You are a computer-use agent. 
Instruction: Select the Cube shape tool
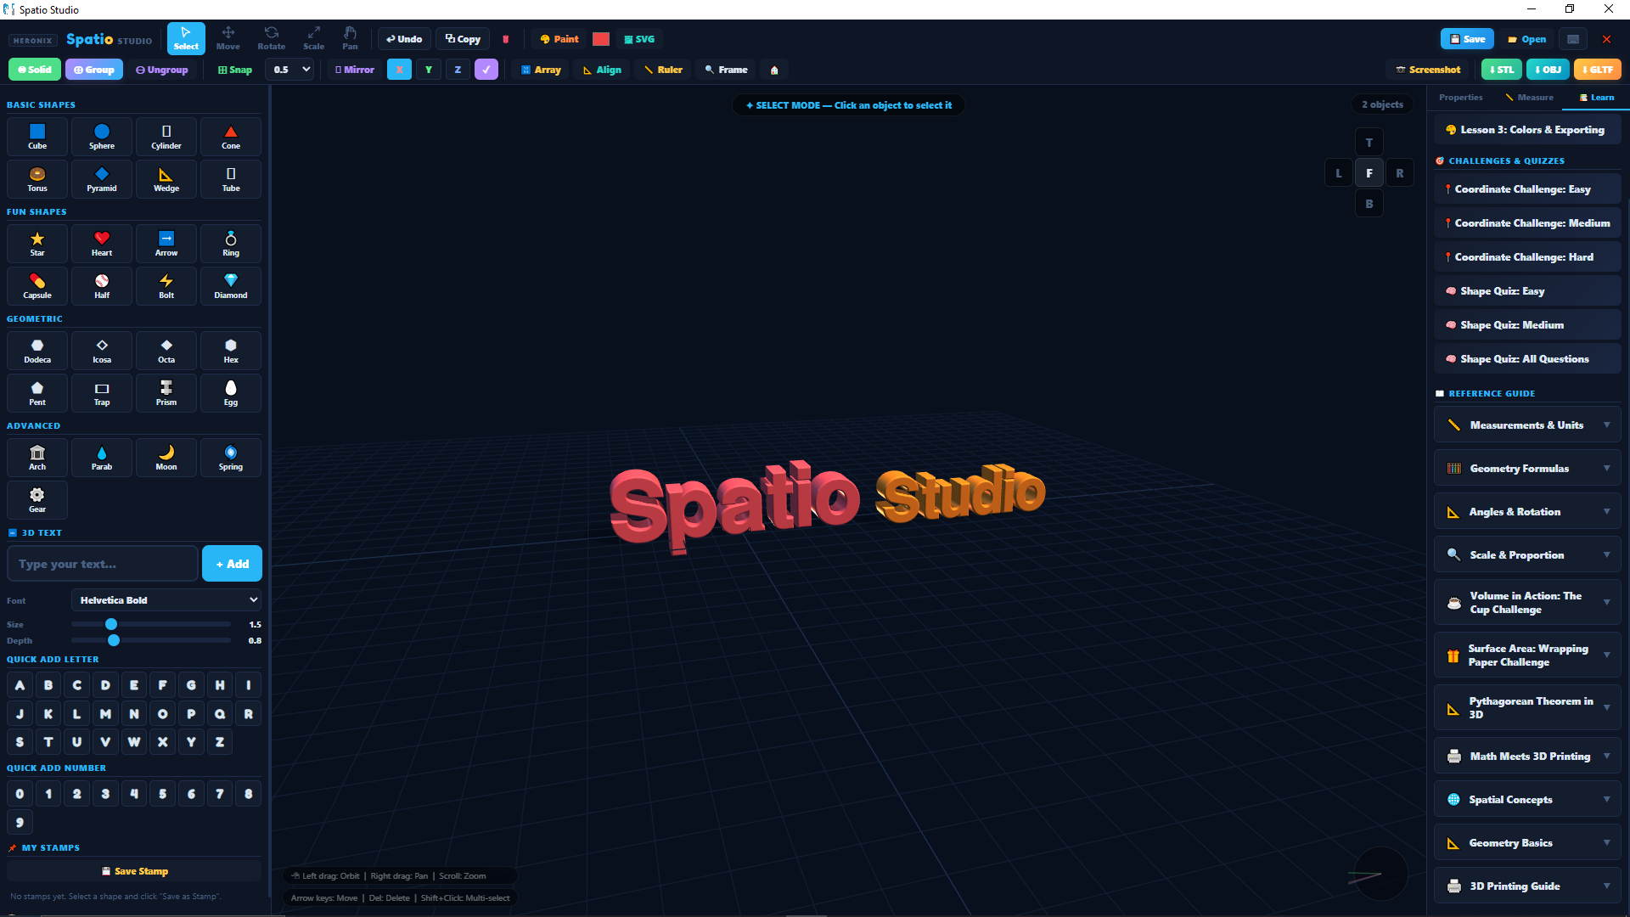37,136
